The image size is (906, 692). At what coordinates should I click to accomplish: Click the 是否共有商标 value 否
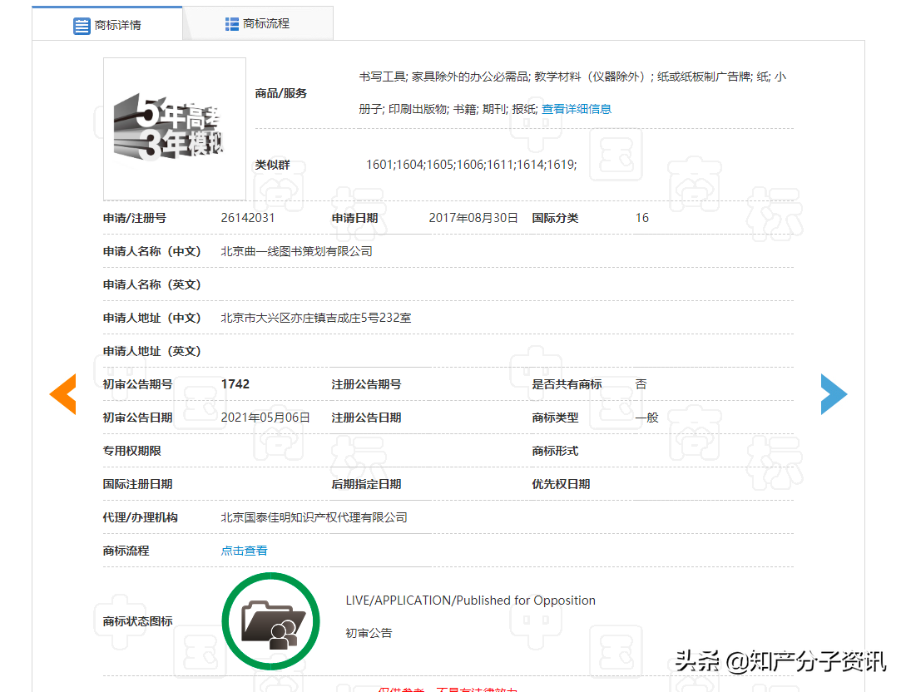click(641, 383)
